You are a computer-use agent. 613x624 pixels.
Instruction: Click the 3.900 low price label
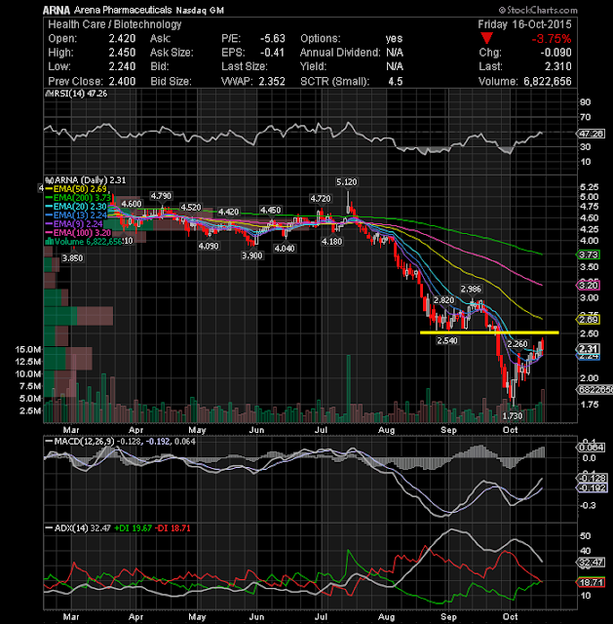coord(252,255)
